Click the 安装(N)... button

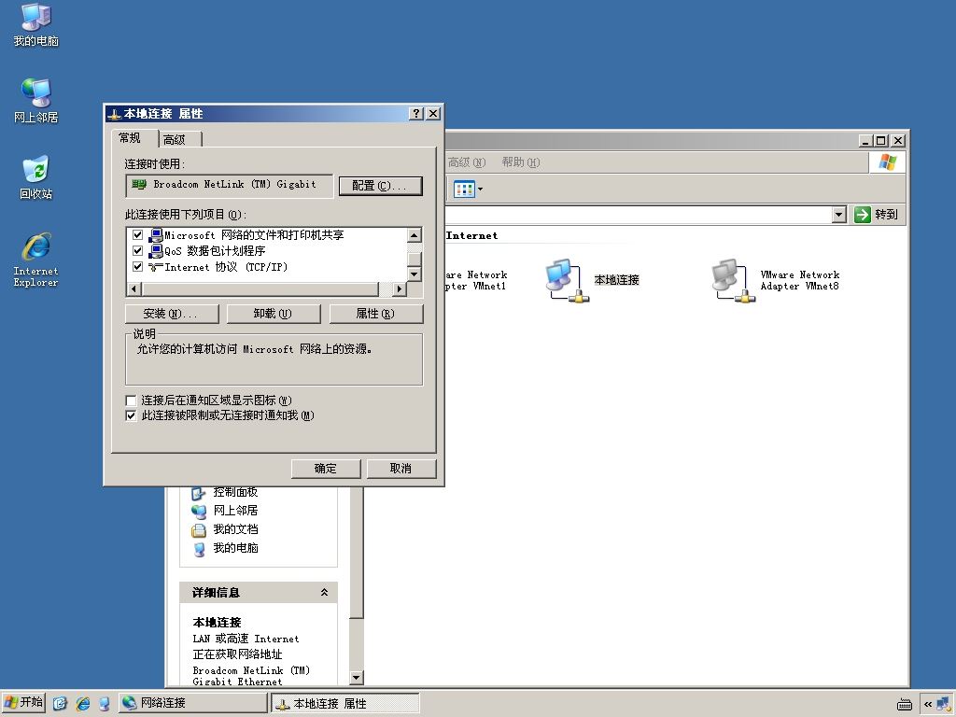coord(172,314)
